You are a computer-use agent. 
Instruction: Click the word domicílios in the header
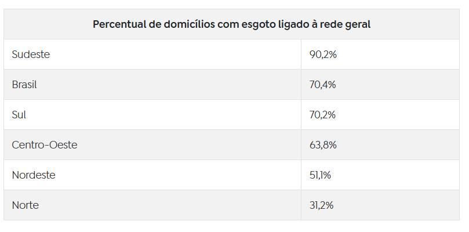coord(190,24)
